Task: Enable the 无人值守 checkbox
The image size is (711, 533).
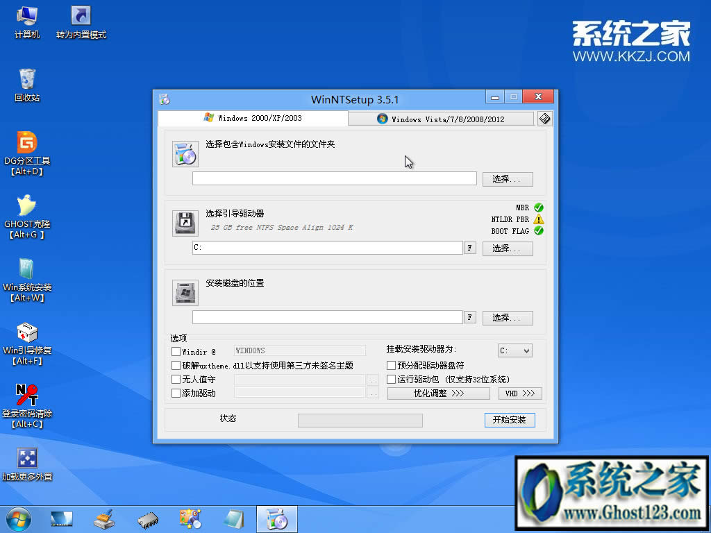Action: (x=175, y=378)
